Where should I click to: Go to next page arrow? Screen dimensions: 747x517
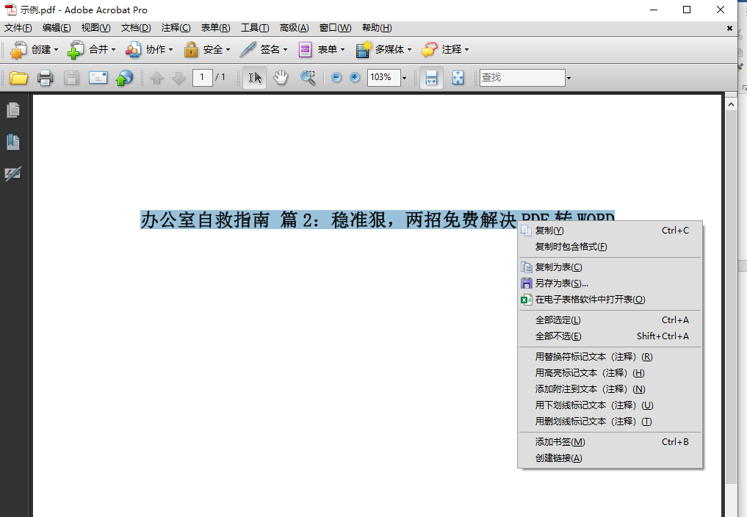pyautogui.click(x=178, y=78)
